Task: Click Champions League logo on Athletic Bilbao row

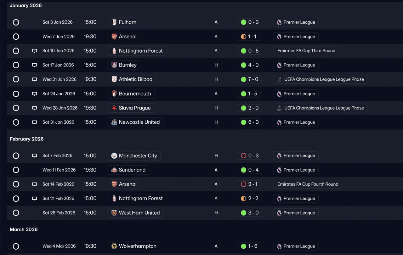Action: 279,79
